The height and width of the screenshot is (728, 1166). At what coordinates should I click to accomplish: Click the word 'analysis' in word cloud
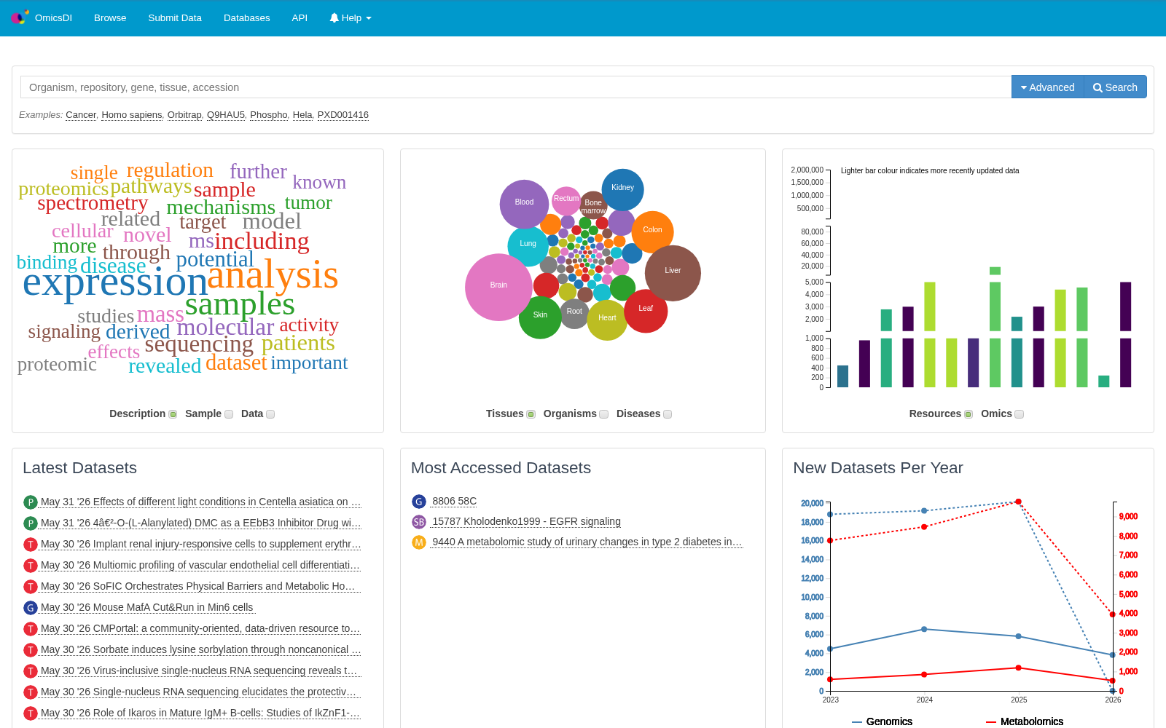click(x=273, y=275)
